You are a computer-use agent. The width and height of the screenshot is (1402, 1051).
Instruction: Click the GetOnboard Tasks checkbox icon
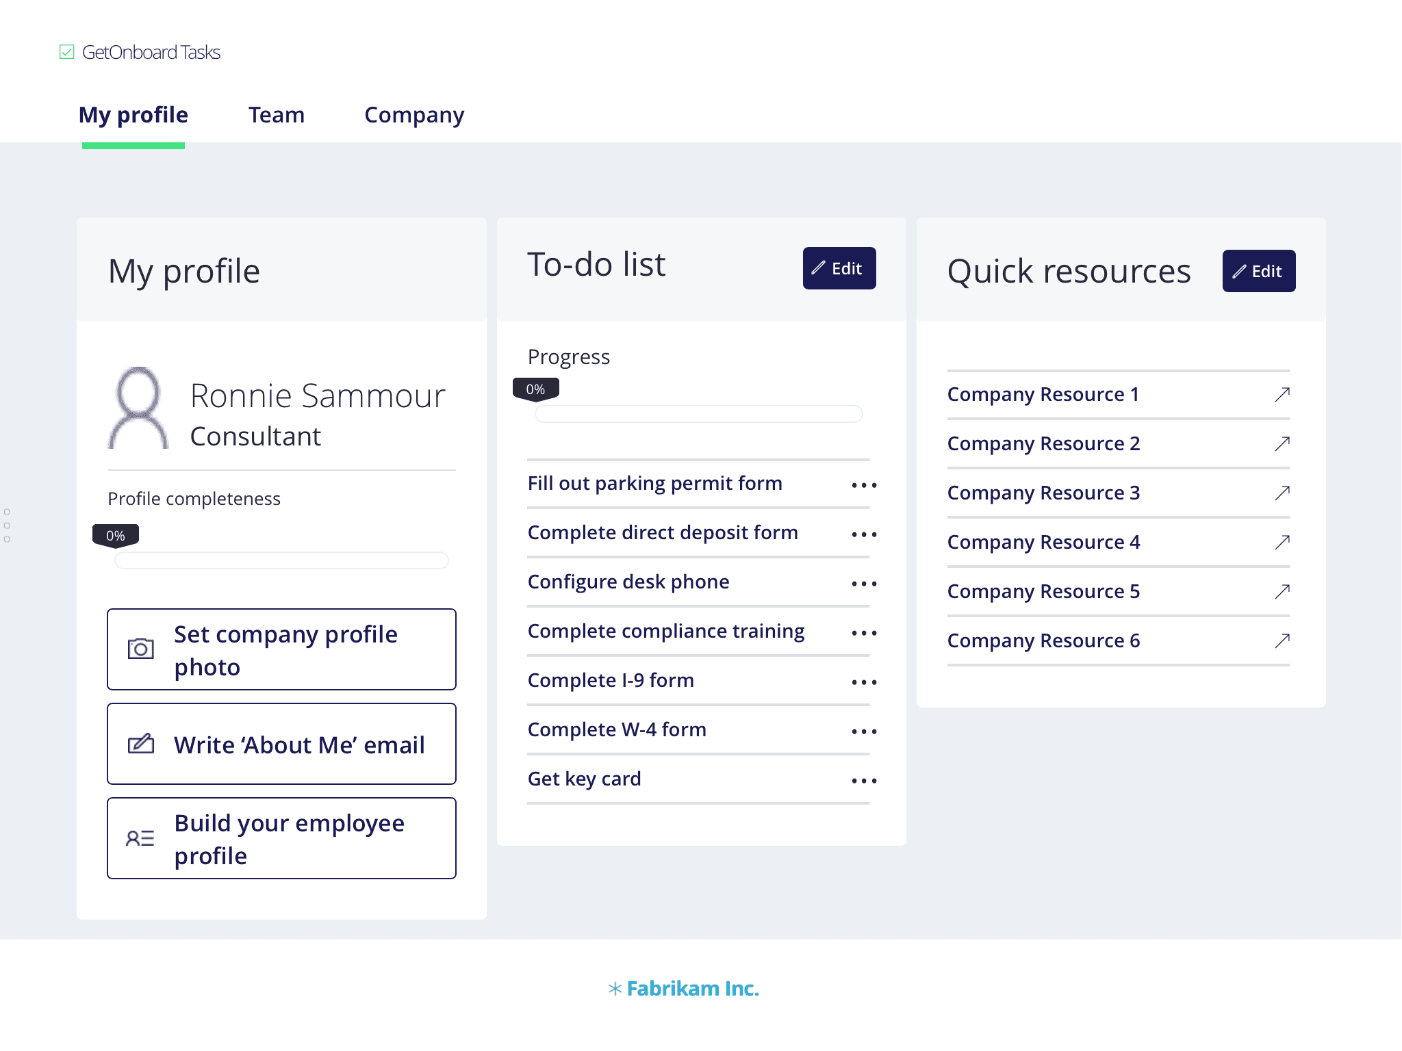click(x=66, y=52)
